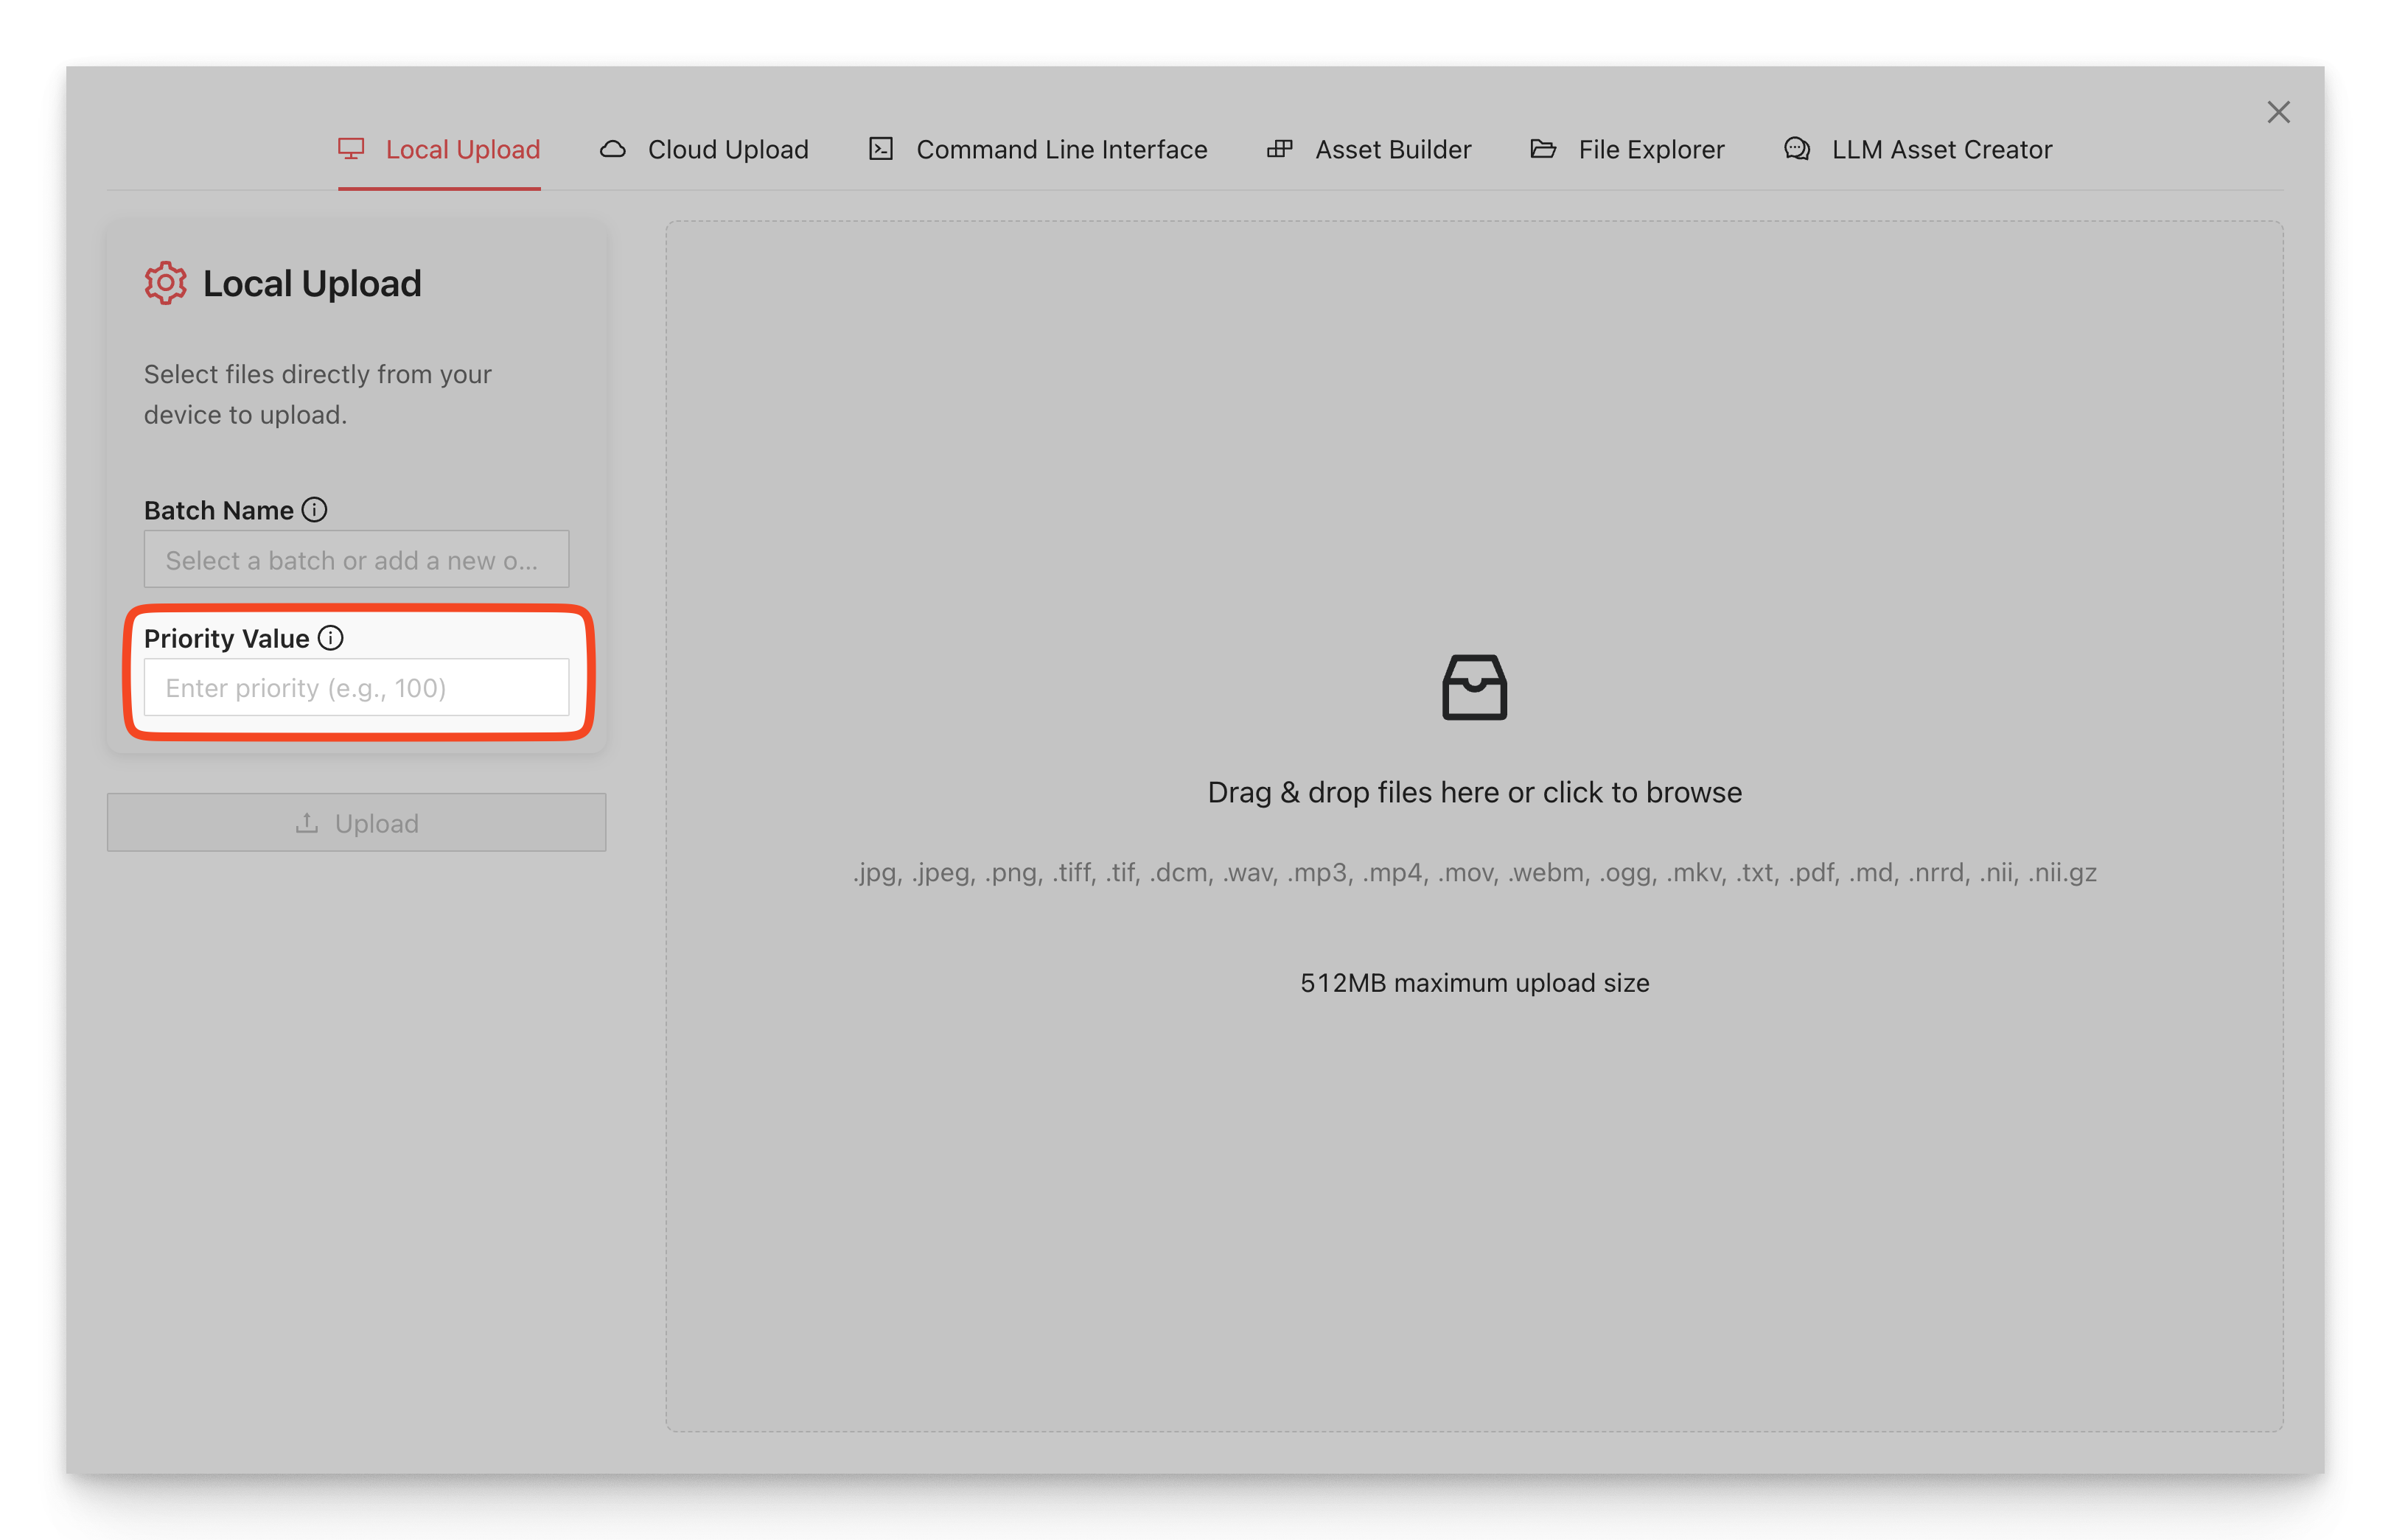Focus the Priority Value input field
The width and height of the screenshot is (2391, 1540).
[356, 688]
